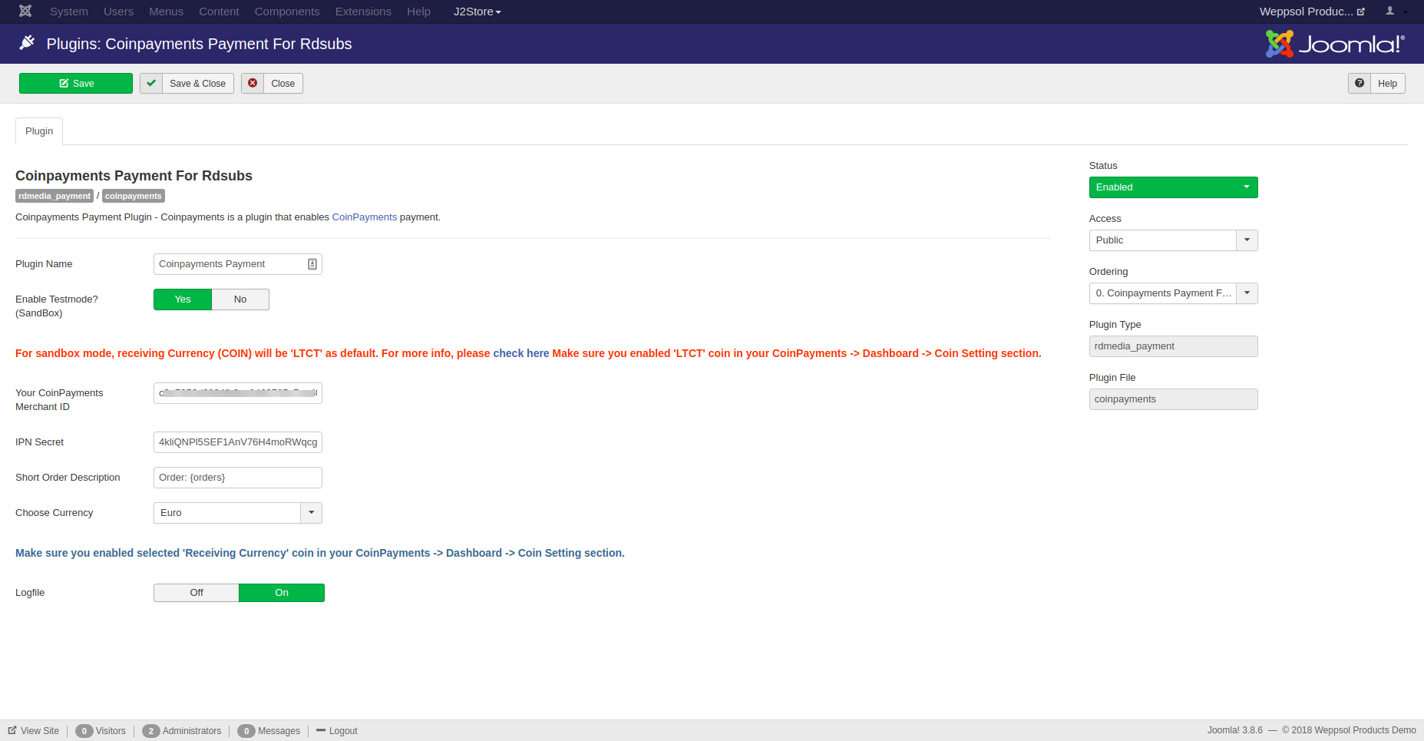Expand the J2Store menu

(477, 12)
